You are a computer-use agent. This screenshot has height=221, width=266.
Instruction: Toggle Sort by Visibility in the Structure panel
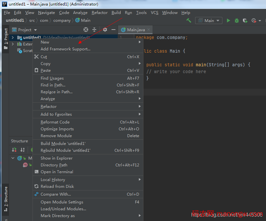(14, 150)
